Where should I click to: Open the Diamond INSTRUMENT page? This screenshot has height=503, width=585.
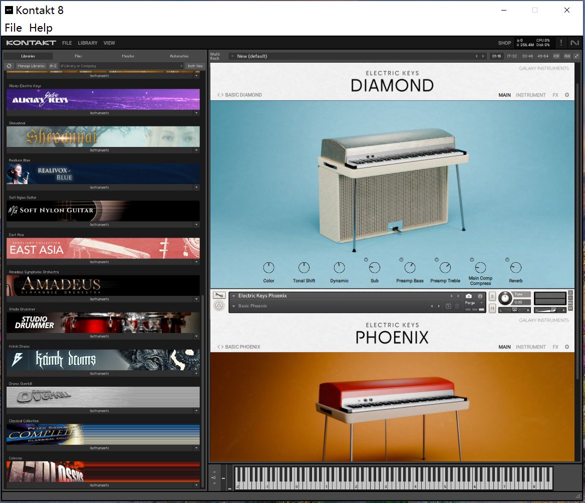click(530, 95)
